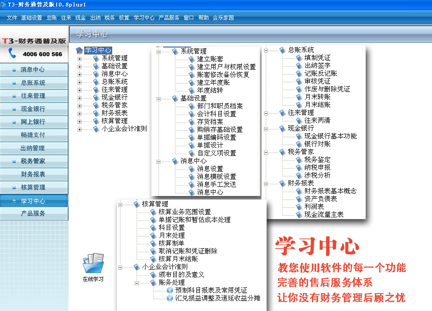Click the book icon beside 利润表

[x=299, y=206]
